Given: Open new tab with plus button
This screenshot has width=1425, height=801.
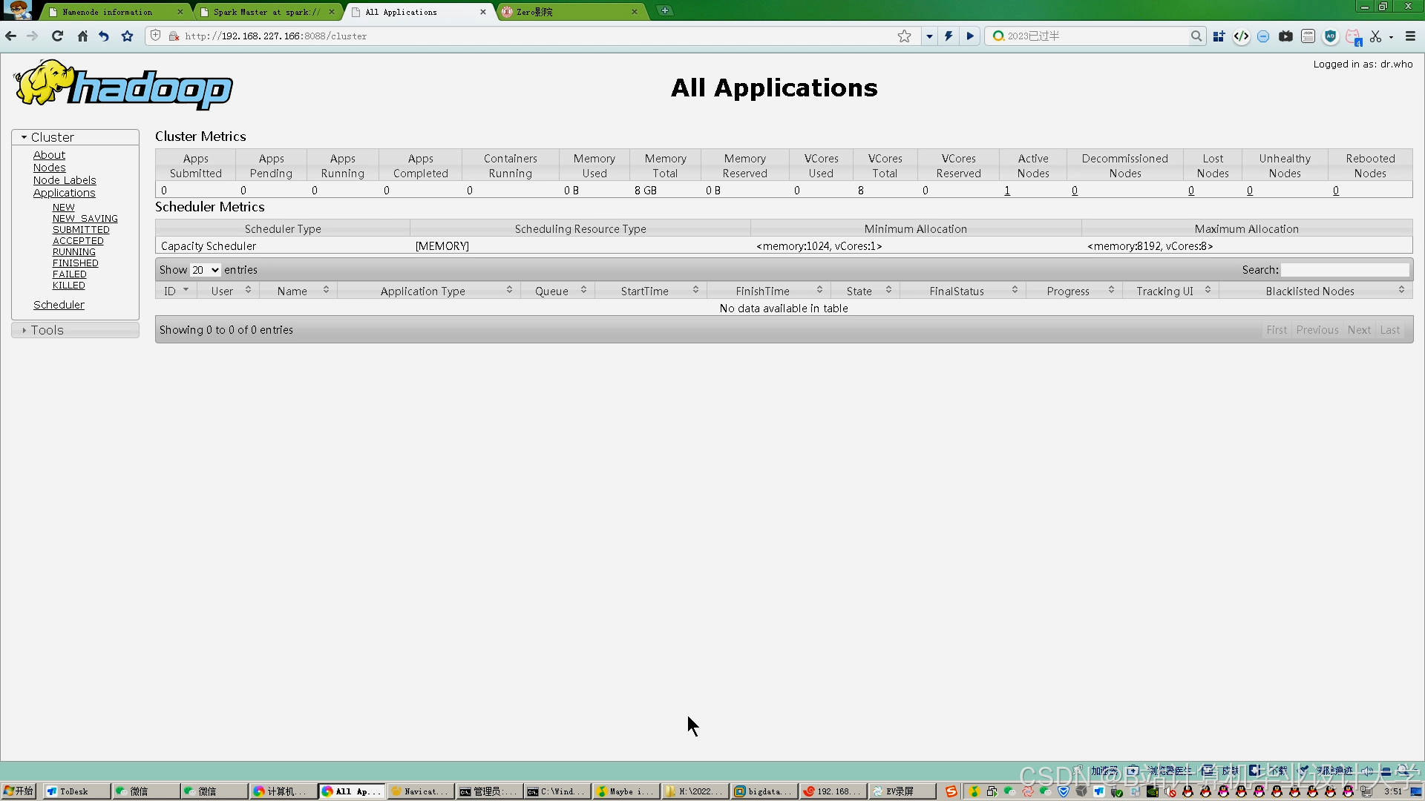Looking at the screenshot, I should tap(665, 10).
